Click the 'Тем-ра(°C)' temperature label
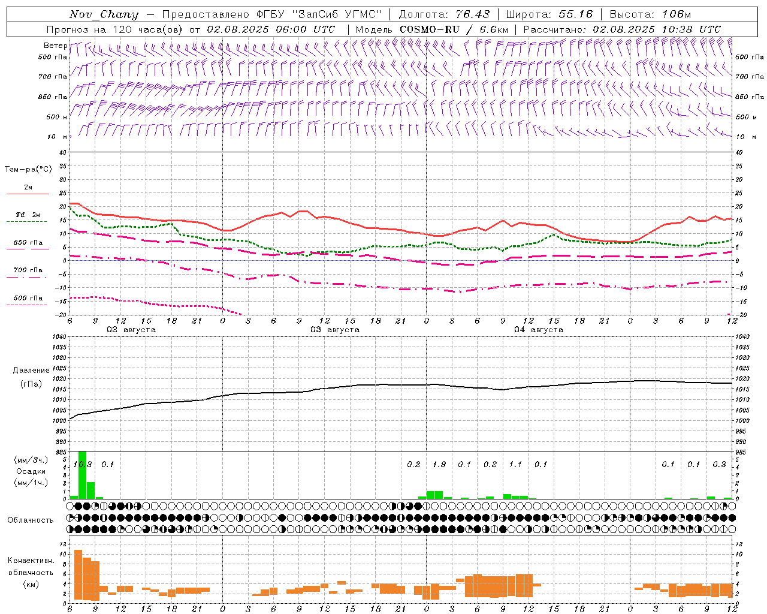The height and width of the screenshot is (614, 767). coord(28,170)
